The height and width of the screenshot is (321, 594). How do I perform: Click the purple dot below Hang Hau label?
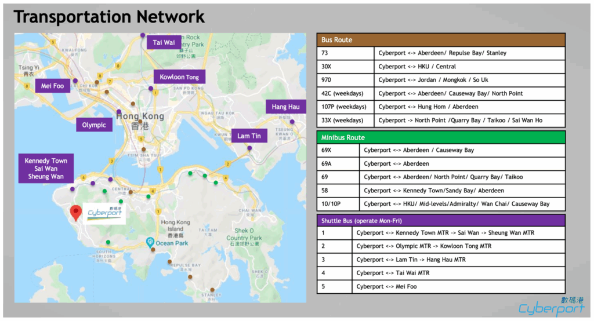[x=293, y=122]
